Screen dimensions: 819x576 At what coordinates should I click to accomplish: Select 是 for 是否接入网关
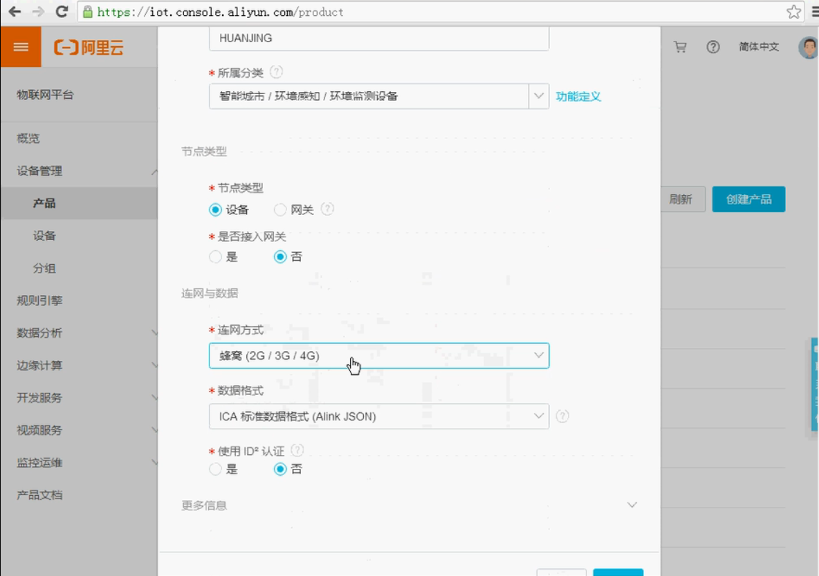(215, 257)
